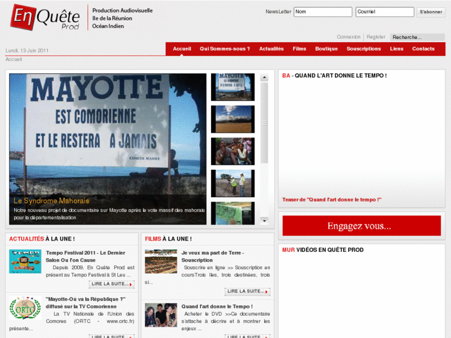Viewport: 451px width, 338px height.
Task: Click the date Lundi, 13 Juin 2011
Action: pyautogui.click(x=27, y=51)
